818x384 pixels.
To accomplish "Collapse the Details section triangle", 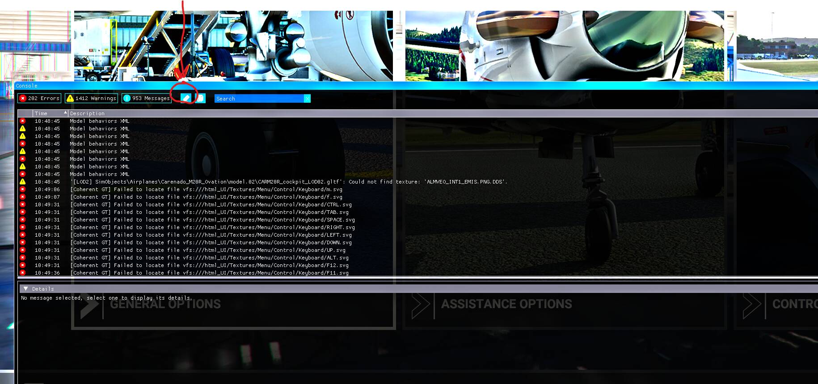I will coord(25,289).
